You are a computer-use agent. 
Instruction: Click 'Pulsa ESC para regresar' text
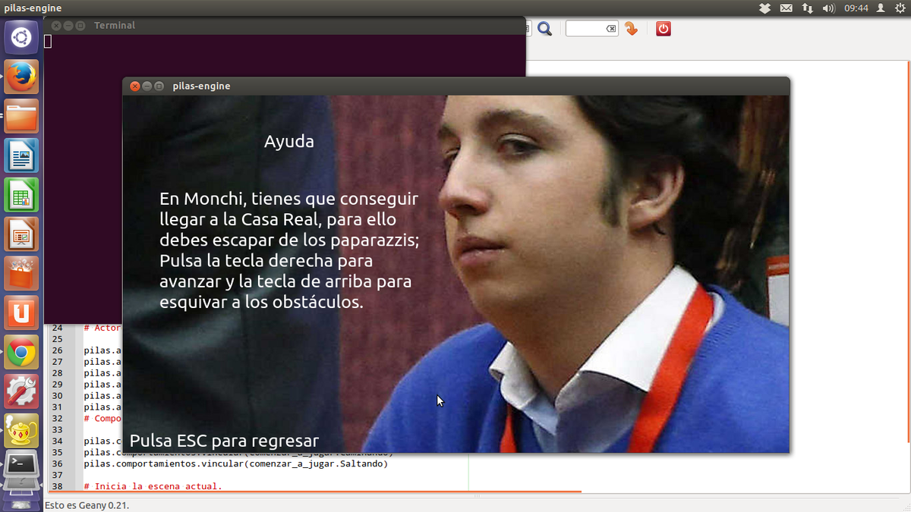tap(224, 441)
